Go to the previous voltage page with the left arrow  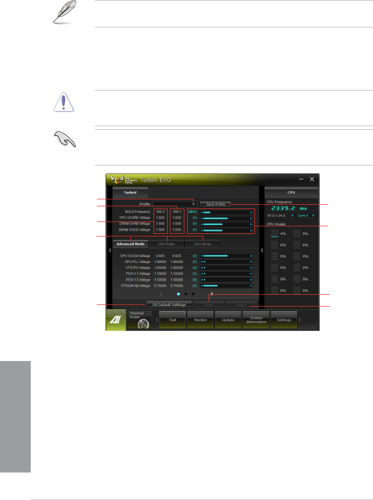pos(161,294)
